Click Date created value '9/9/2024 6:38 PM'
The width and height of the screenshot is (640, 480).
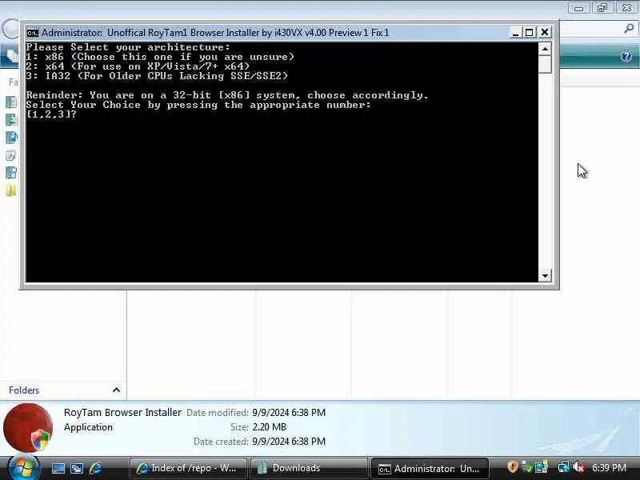[x=289, y=442]
